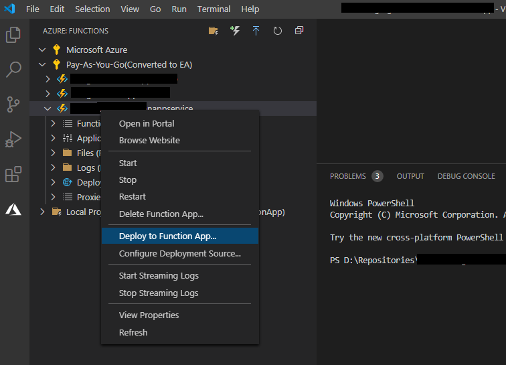Choose Configure Deployment Source... option
Screen dimensions: 506x365
click(180, 253)
